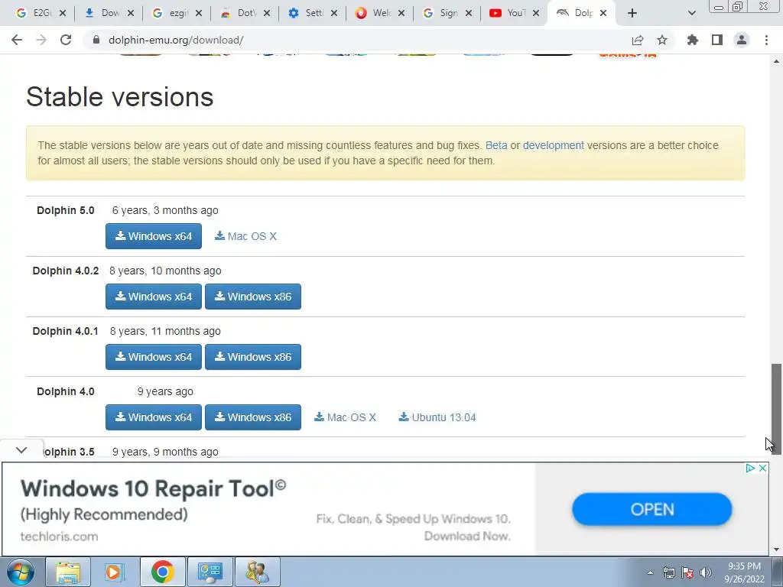Open Chrome profile avatar
This screenshot has height=587, width=783.
742,40
